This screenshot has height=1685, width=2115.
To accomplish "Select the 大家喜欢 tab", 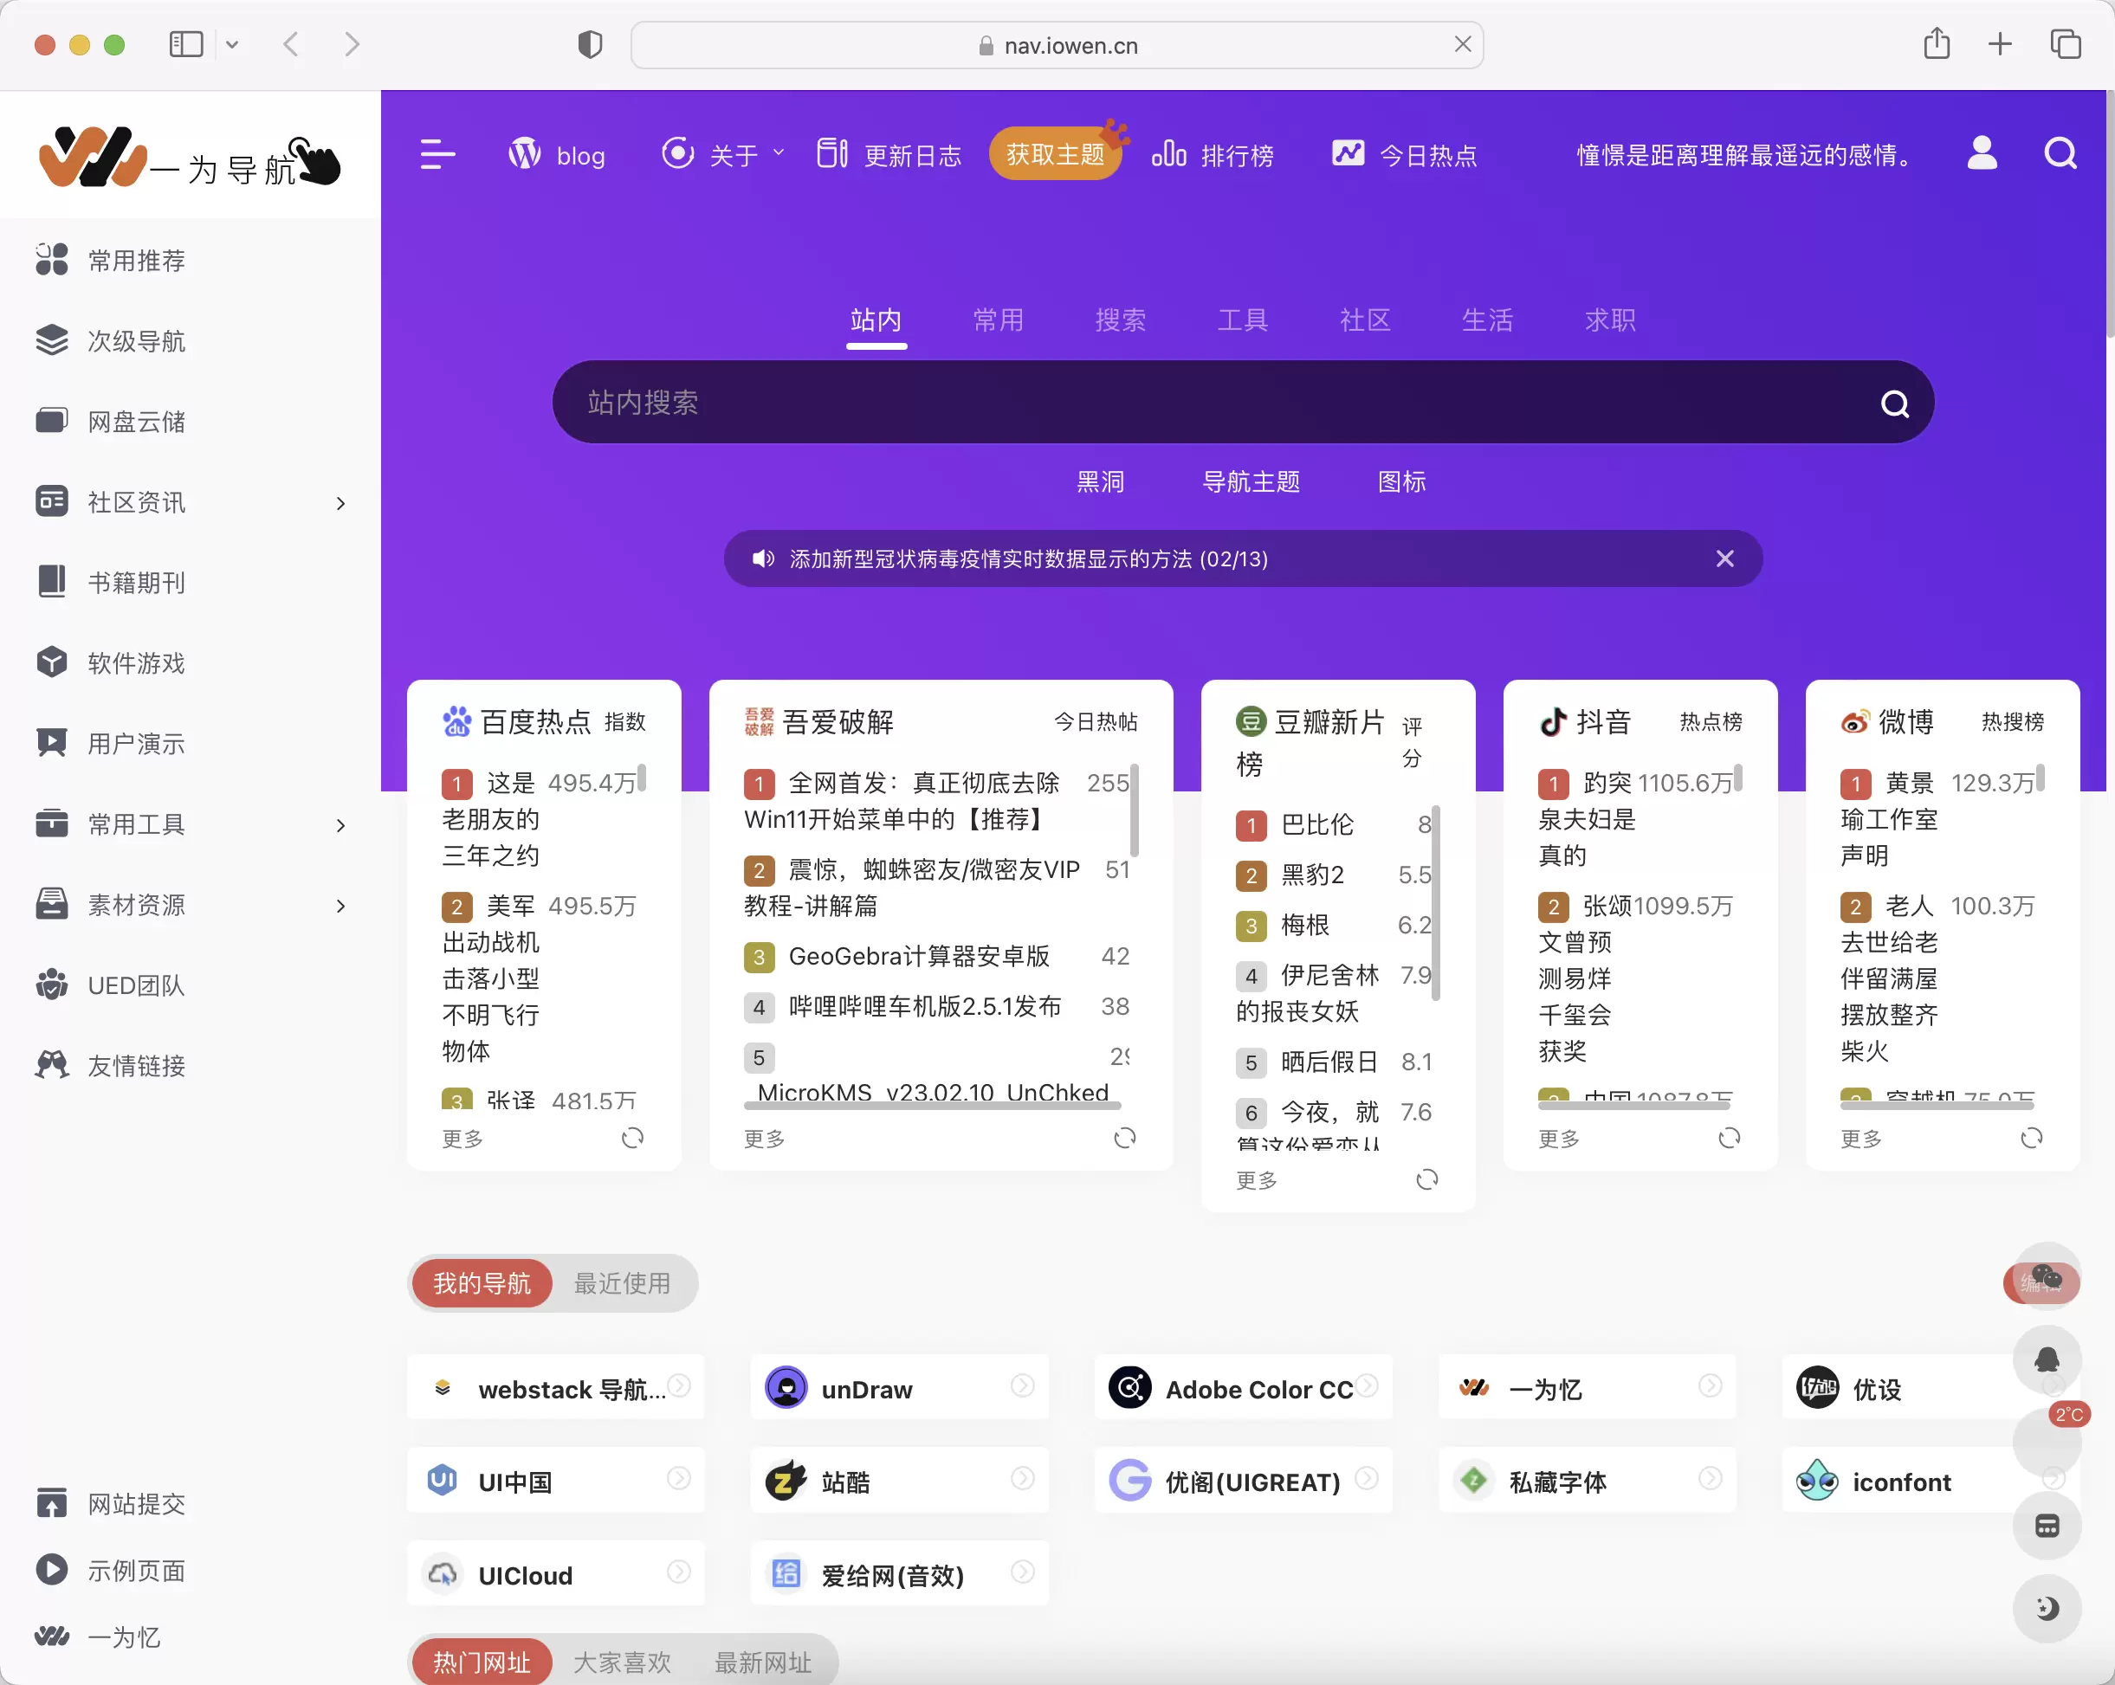I will (622, 1662).
